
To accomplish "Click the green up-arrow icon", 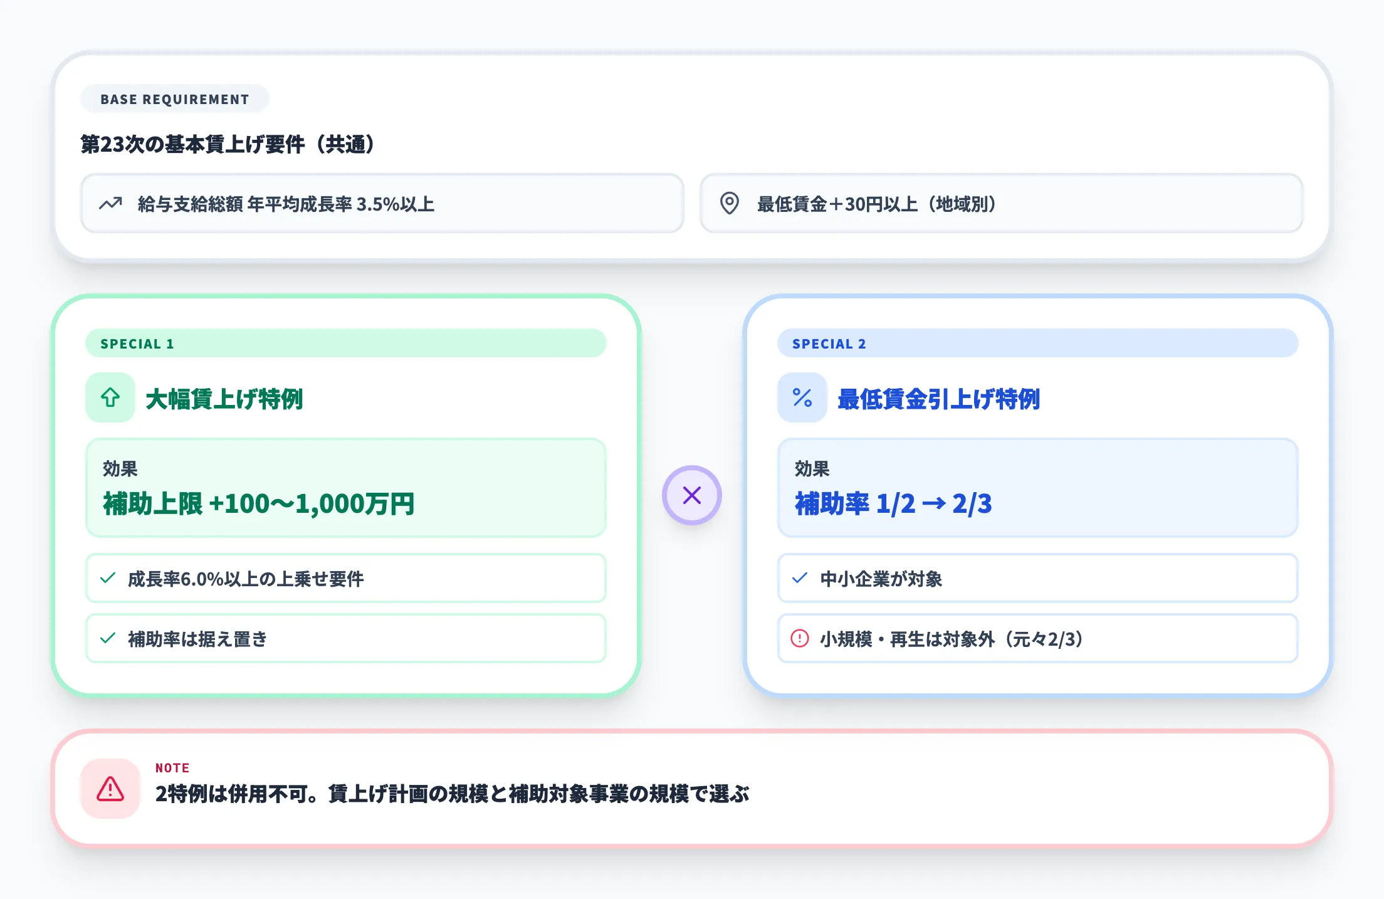I will [110, 397].
